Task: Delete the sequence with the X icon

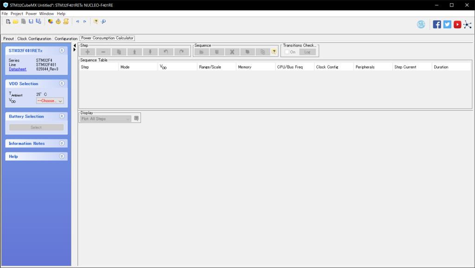Action: point(232,52)
